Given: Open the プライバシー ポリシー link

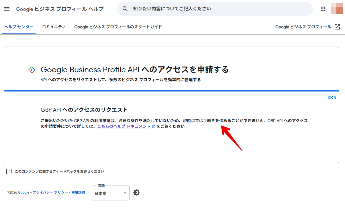Looking at the screenshot, I should coord(50,192).
